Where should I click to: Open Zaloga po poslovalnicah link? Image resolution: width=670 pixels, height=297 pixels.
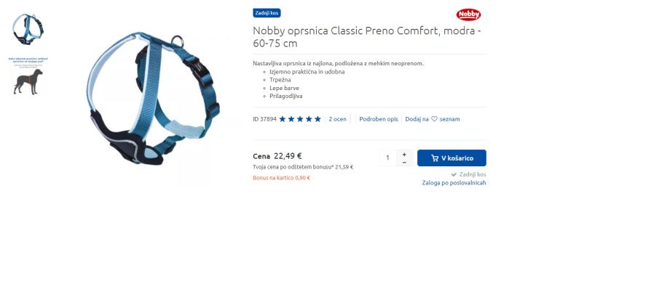[x=454, y=183]
